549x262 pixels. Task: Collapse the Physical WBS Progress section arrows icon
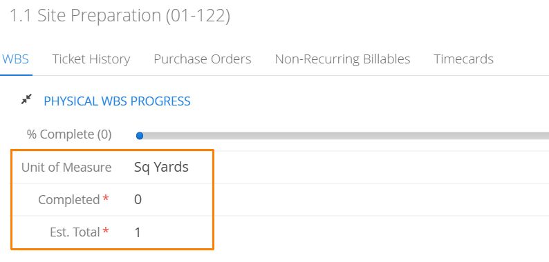[26, 99]
